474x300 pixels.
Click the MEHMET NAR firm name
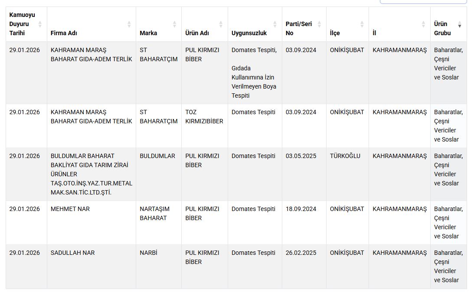[70, 209]
